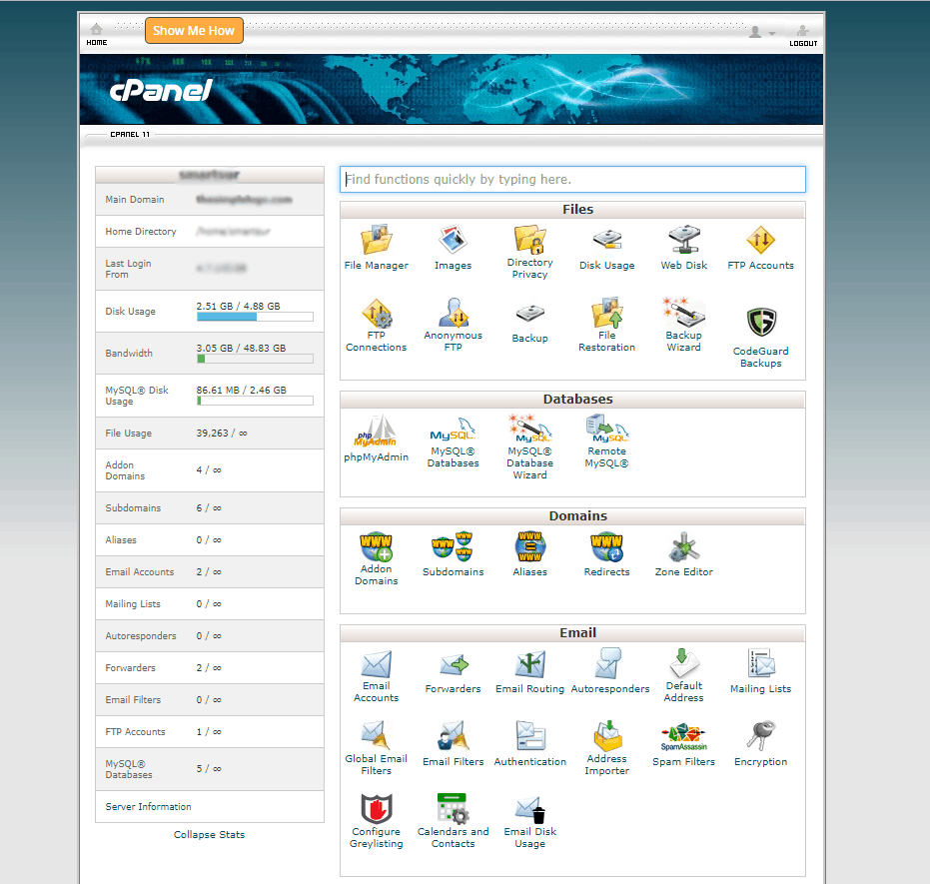
Task: Open the user account dropdown arrow
Action: (x=772, y=34)
